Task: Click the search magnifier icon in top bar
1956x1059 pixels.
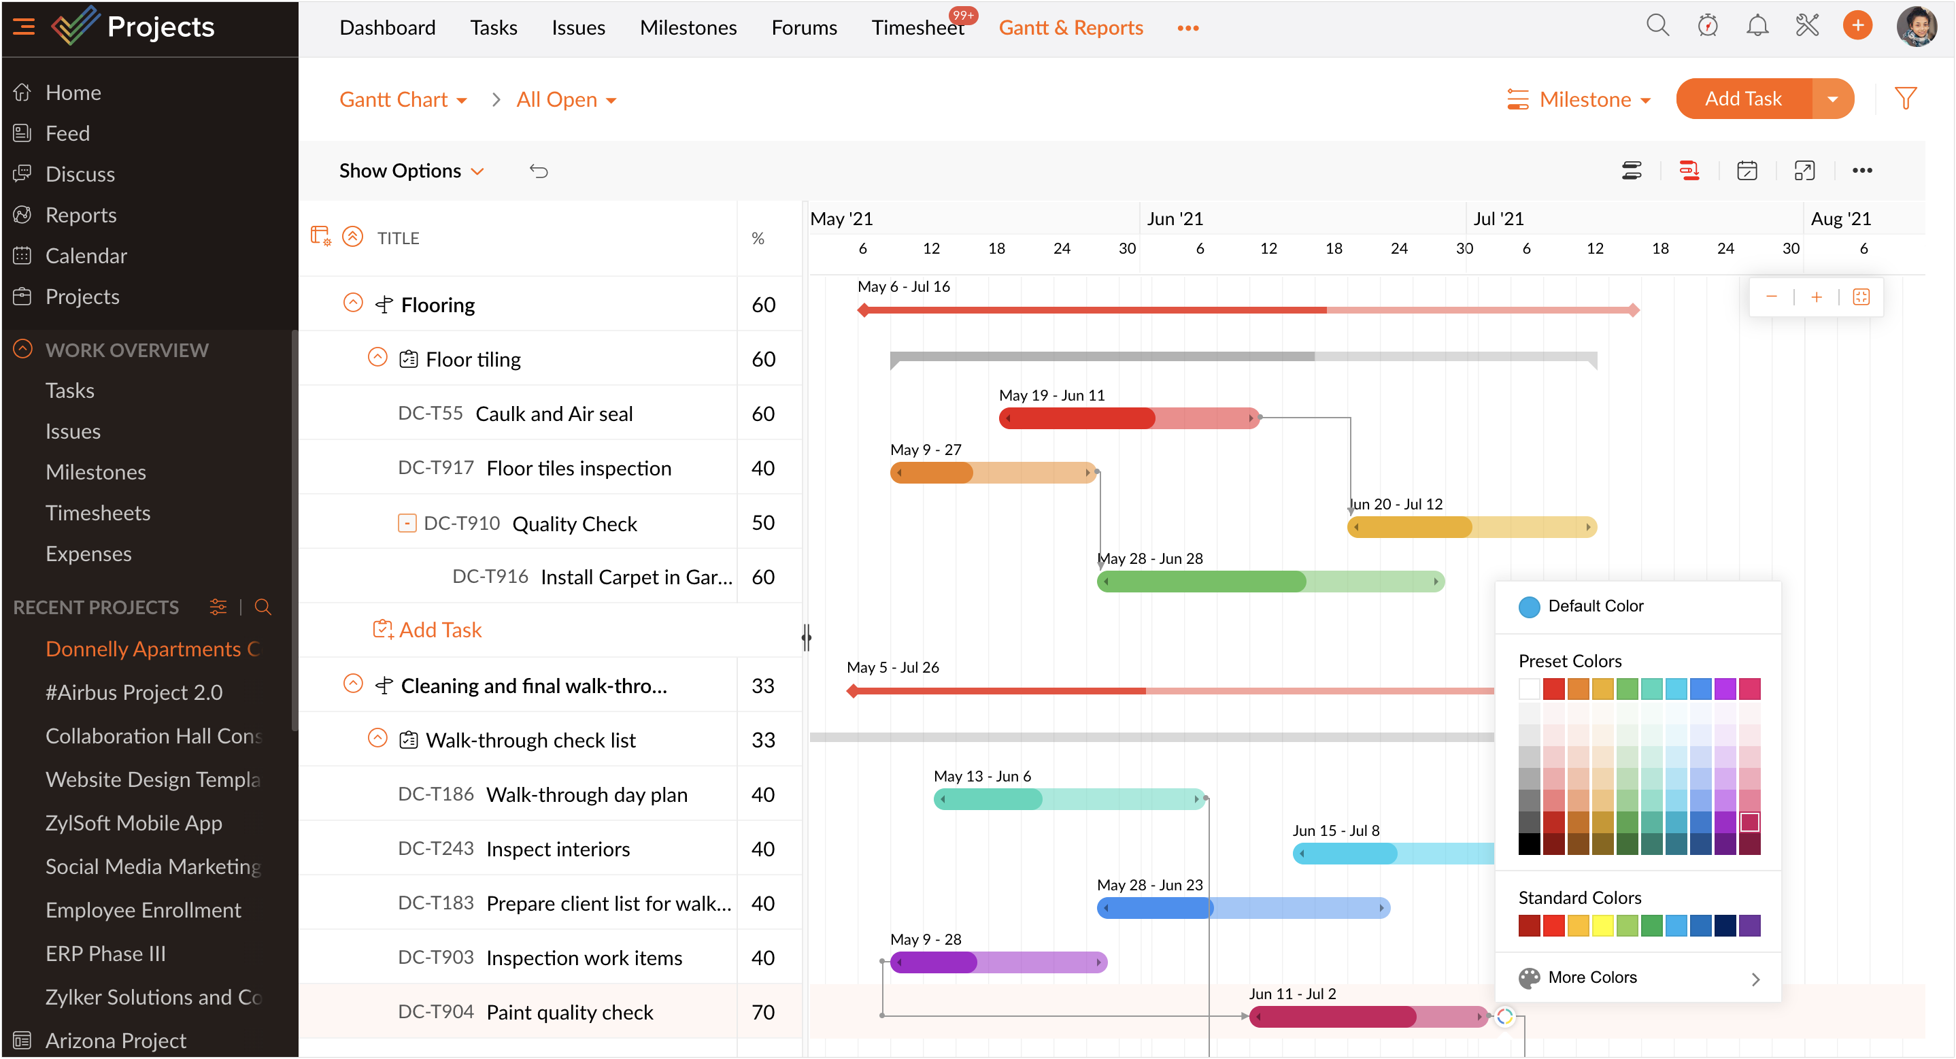Action: (x=1657, y=26)
